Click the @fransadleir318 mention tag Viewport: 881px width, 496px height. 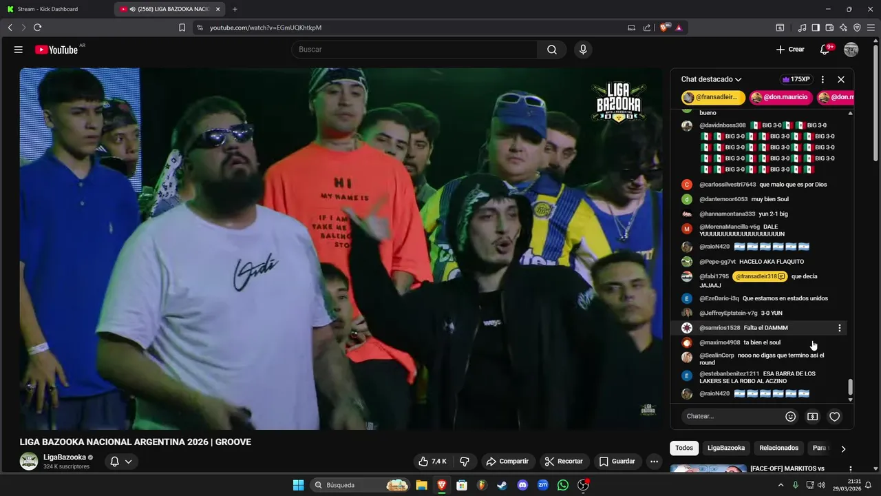[760, 276]
